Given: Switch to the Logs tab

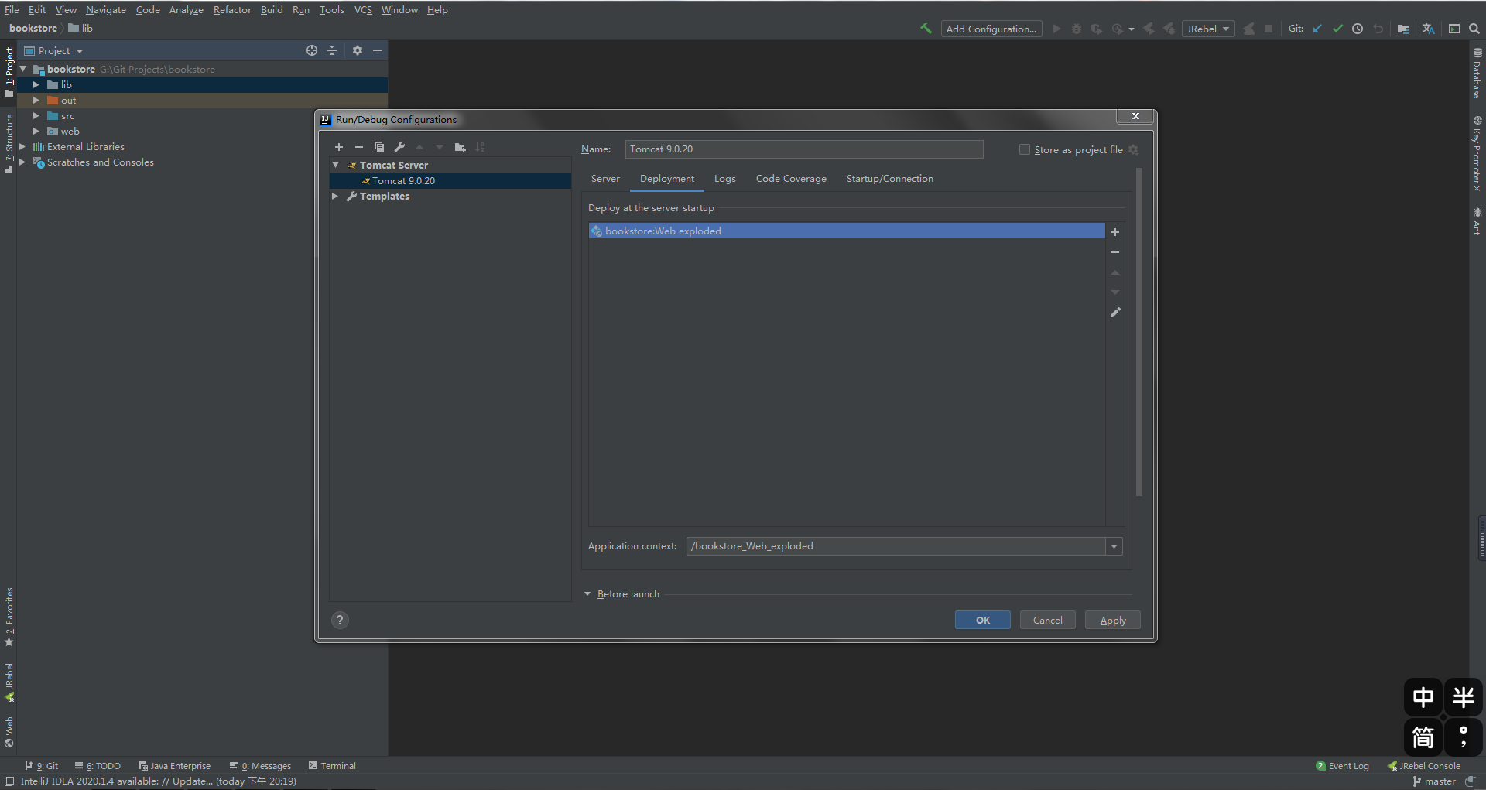Looking at the screenshot, I should [x=725, y=179].
